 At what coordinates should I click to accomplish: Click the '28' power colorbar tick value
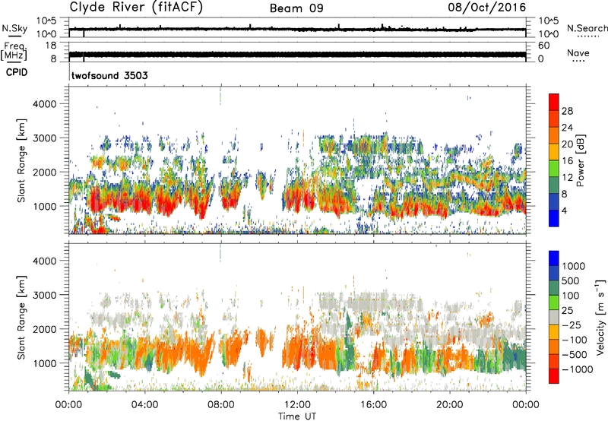(567, 111)
